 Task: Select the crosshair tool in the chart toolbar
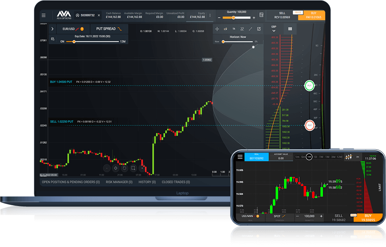[x=217, y=29]
